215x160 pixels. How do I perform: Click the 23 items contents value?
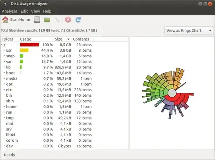pyautogui.click(x=84, y=45)
